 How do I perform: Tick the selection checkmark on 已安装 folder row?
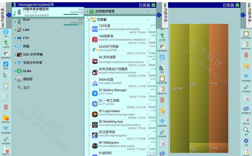149,20
